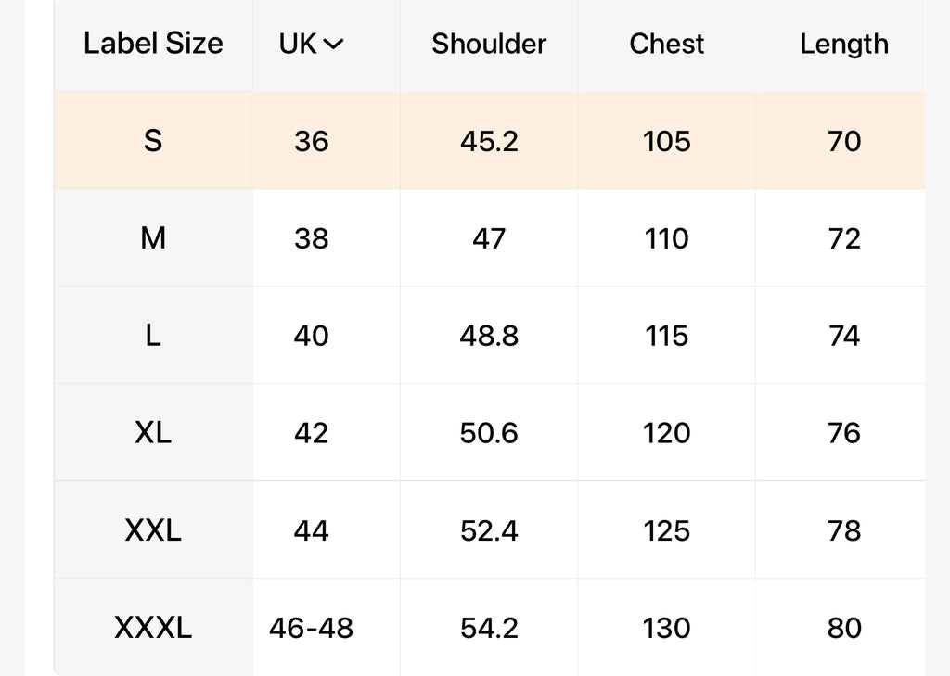This screenshot has height=676, width=950.
Task: Select the M label size cell
Action: click(153, 238)
